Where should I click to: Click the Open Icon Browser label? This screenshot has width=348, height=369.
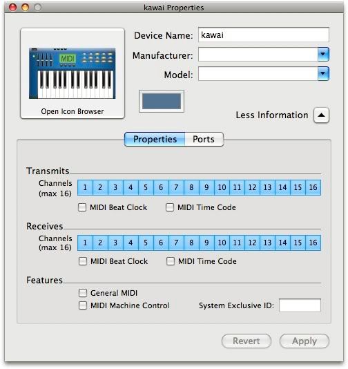(72, 111)
